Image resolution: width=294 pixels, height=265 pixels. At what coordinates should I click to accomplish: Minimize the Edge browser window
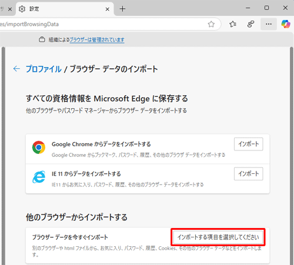(248, 8)
